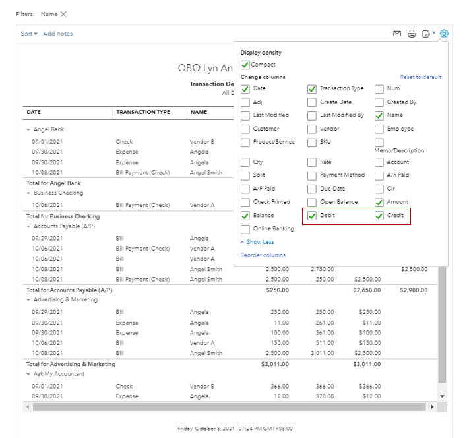Click Add notes button
This screenshot has width=467, height=438.
pos(58,34)
